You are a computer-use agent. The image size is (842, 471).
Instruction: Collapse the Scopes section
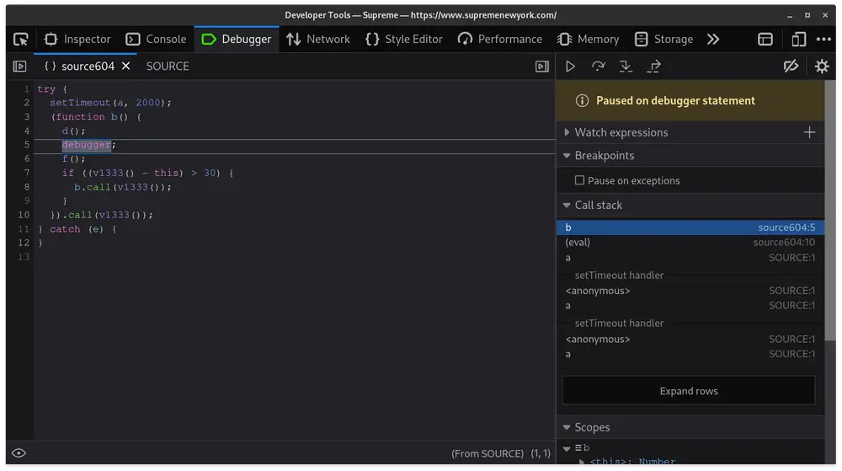coord(567,427)
